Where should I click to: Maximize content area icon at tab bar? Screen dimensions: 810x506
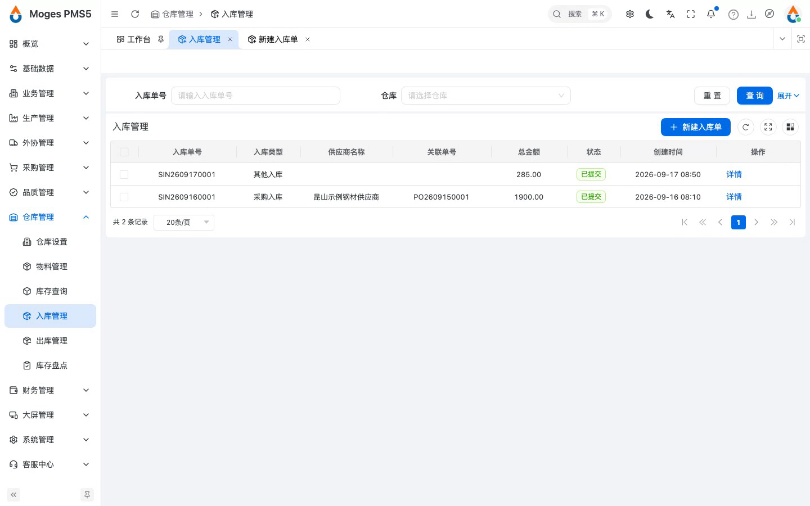point(801,39)
